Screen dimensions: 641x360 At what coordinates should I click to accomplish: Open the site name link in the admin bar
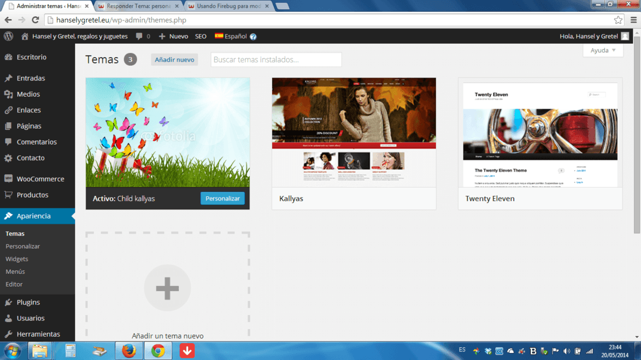tap(80, 36)
